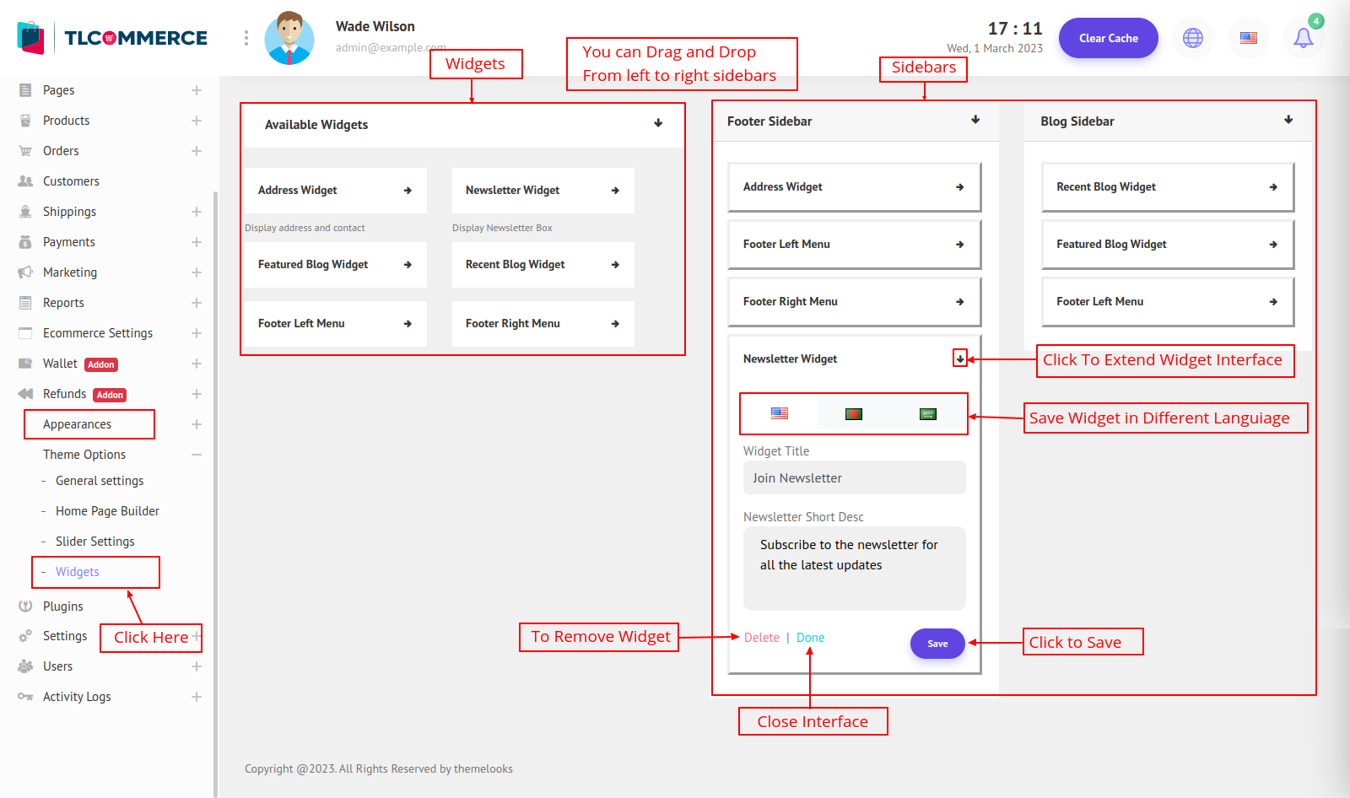1350x798 pixels.
Task: Switch to the Bangladesh flag language tab
Action: tap(854, 414)
